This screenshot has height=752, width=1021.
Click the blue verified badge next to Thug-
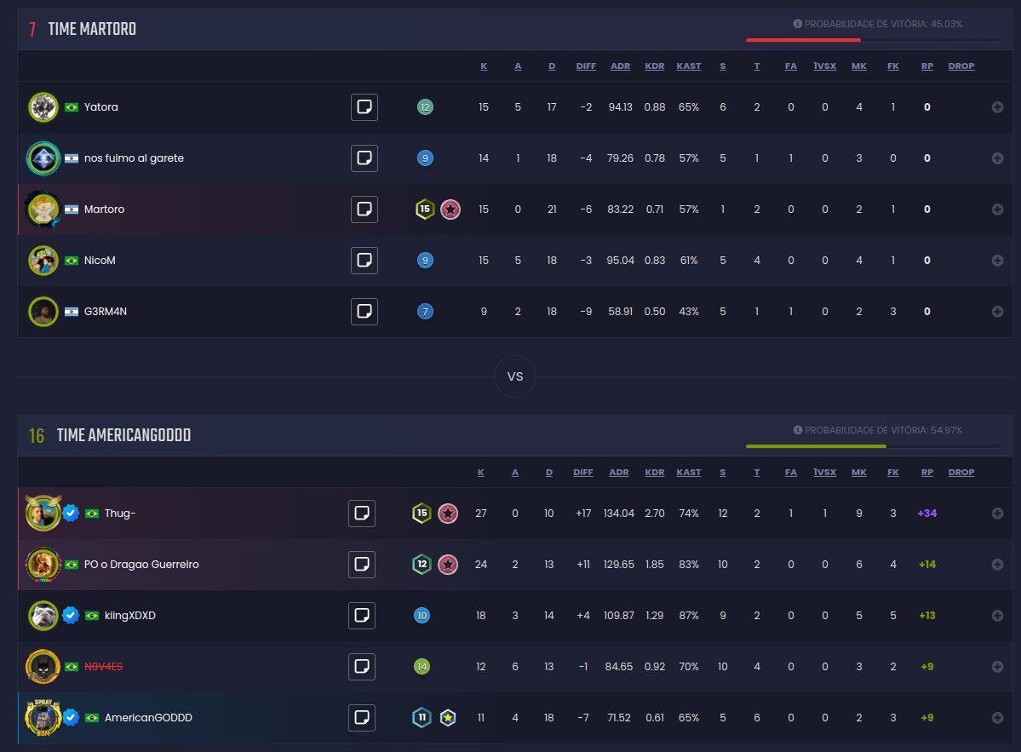pyautogui.click(x=70, y=513)
